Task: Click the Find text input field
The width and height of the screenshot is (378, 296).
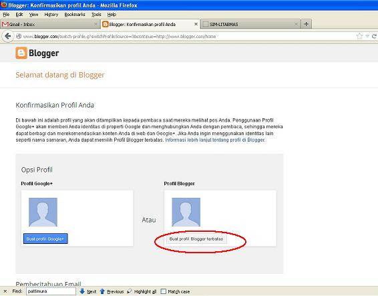Action: pyautogui.click(x=51, y=291)
